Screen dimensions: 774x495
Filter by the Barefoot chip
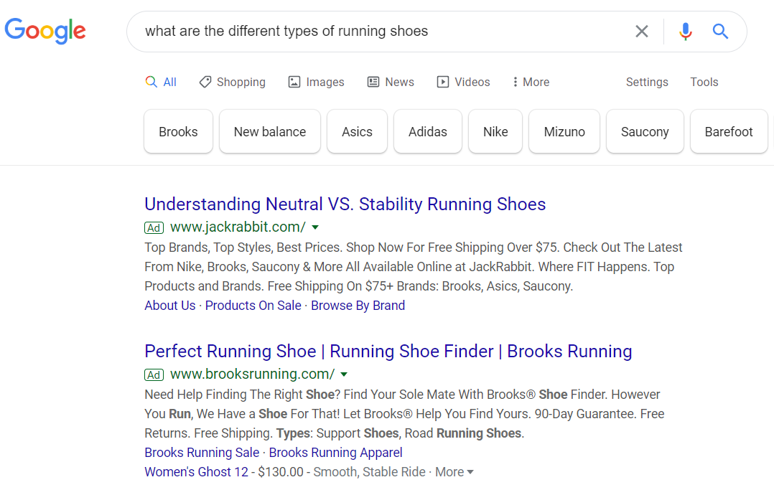tap(729, 131)
